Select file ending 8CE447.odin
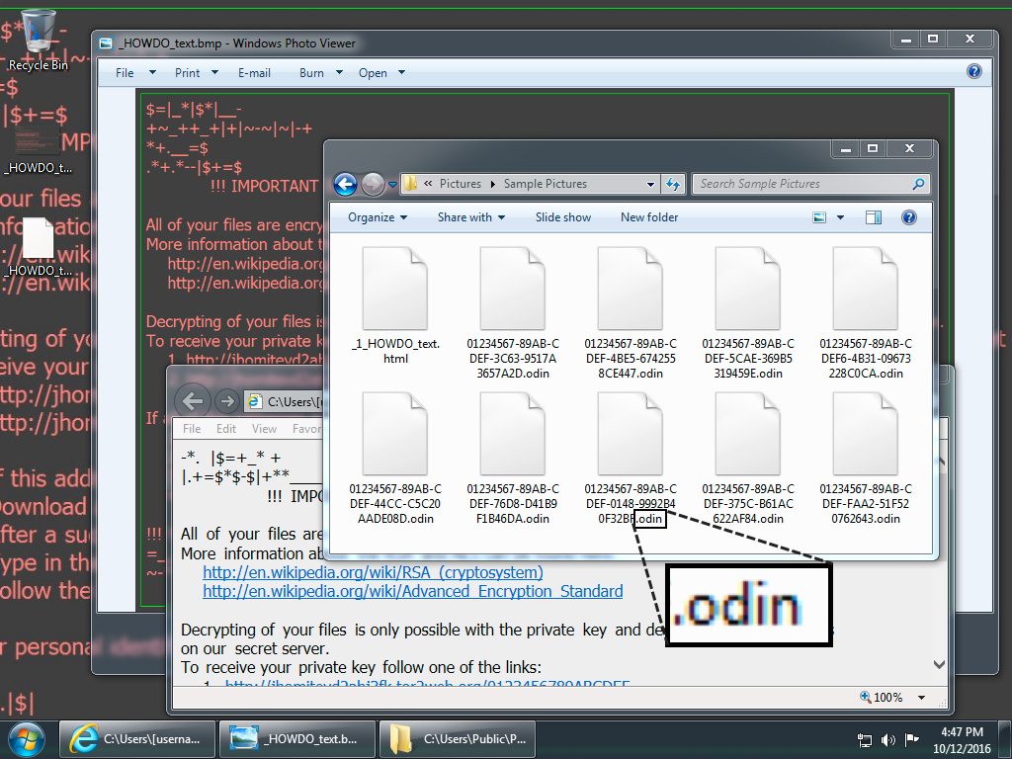This screenshot has height=759, width=1012. point(631,313)
